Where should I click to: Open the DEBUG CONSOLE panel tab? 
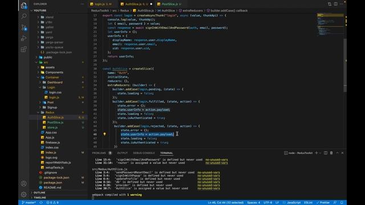click(x=144, y=153)
